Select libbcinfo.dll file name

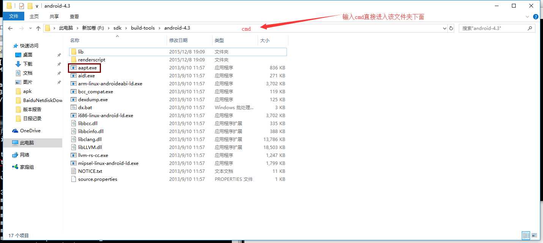pos(91,131)
